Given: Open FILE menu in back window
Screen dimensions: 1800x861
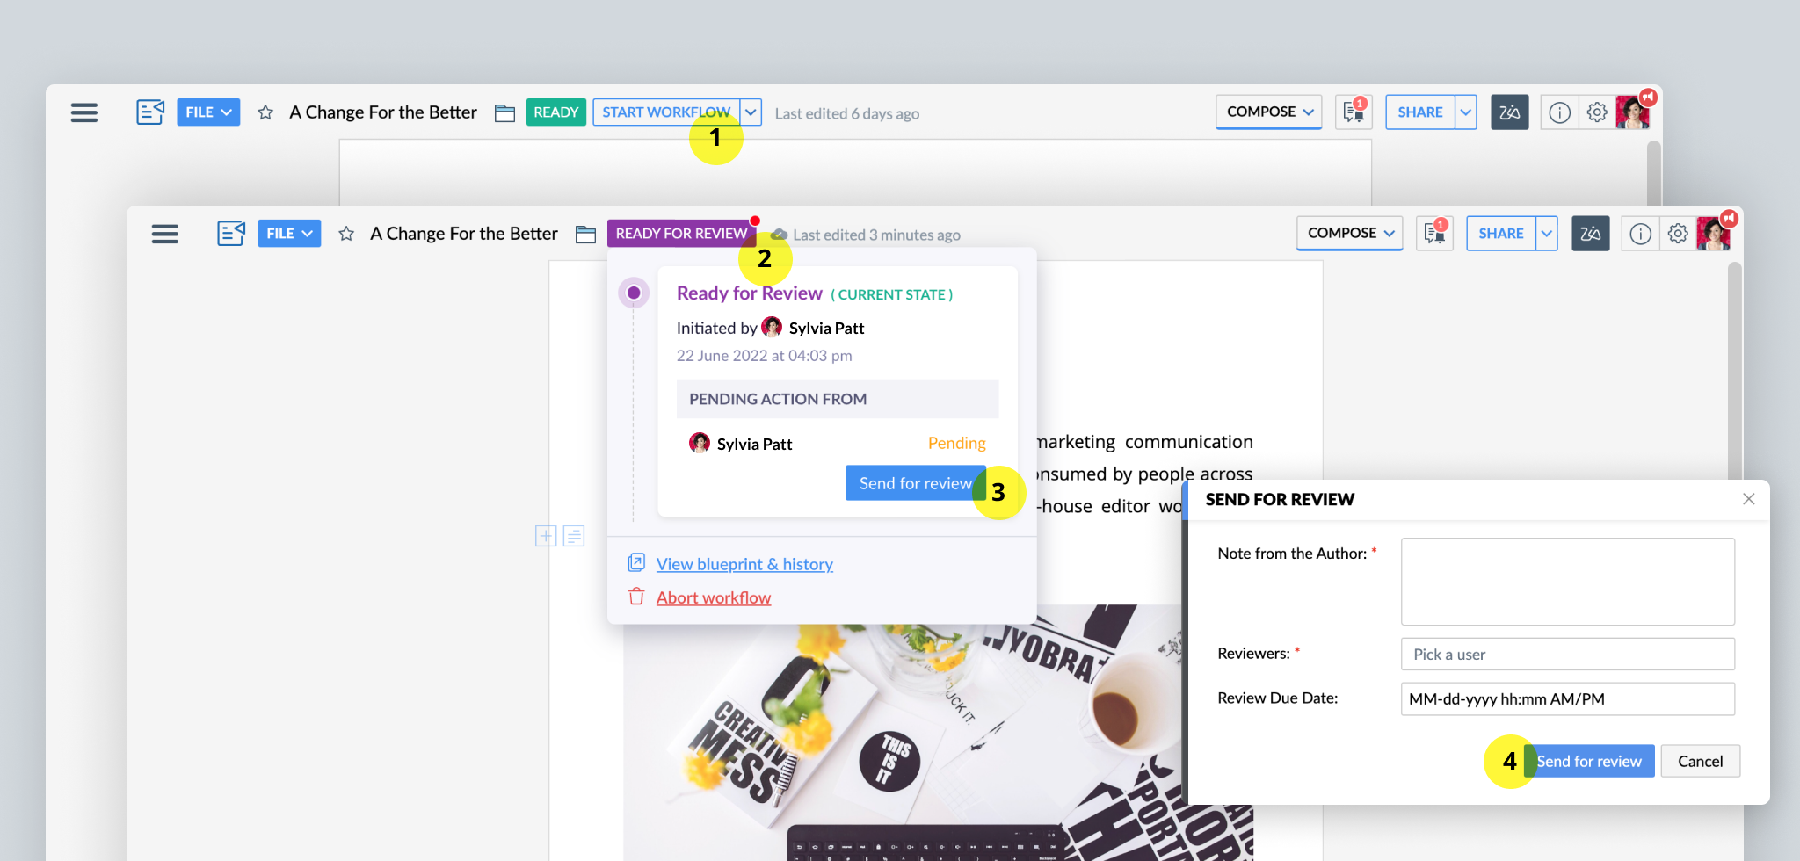Looking at the screenshot, I should (208, 112).
